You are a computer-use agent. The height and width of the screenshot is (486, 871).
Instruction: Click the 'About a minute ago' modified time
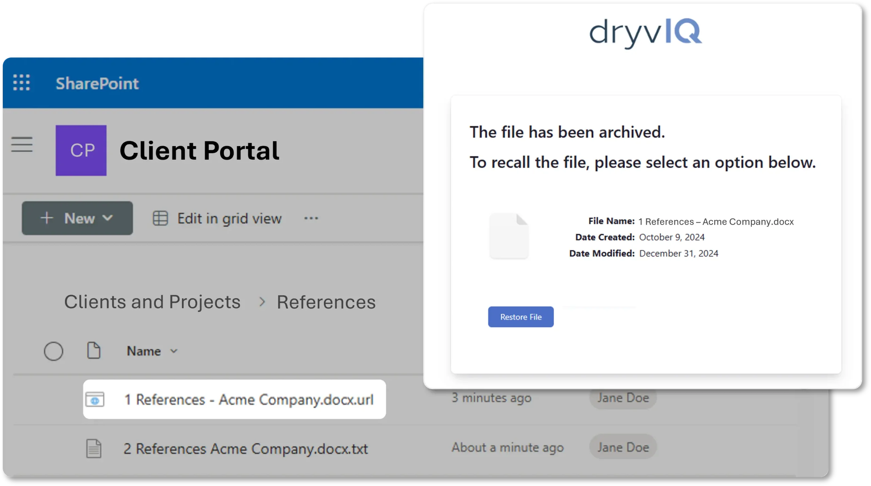tap(507, 447)
